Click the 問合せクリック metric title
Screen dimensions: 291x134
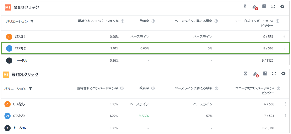pyautogui.click(x=26, y=7)
